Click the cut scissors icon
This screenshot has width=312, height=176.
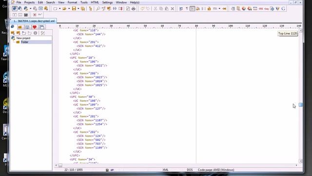point(156,9)
